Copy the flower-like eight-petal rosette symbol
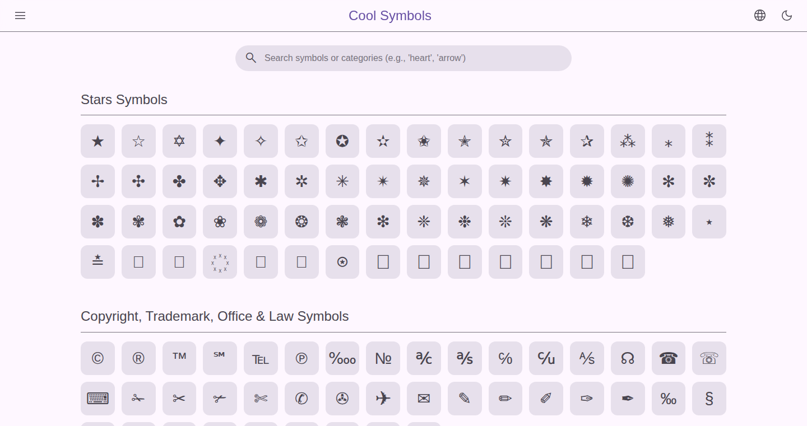Image resolution: width=807 pixels, height=426 pixels. click(x=261, y=222)
